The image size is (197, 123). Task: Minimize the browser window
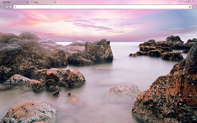[185, 1]
